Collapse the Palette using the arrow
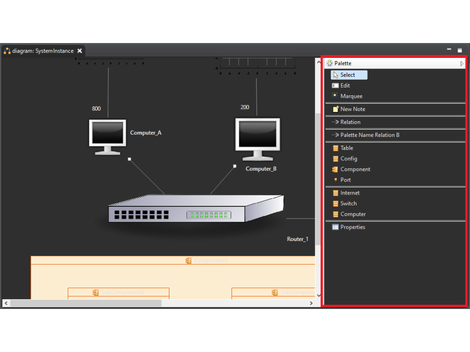470x352 pixels. [x=462, y=64]
